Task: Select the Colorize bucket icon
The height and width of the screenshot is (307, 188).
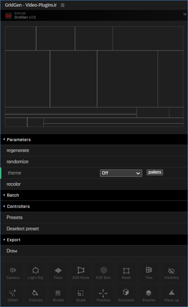Action: [35, 293]
